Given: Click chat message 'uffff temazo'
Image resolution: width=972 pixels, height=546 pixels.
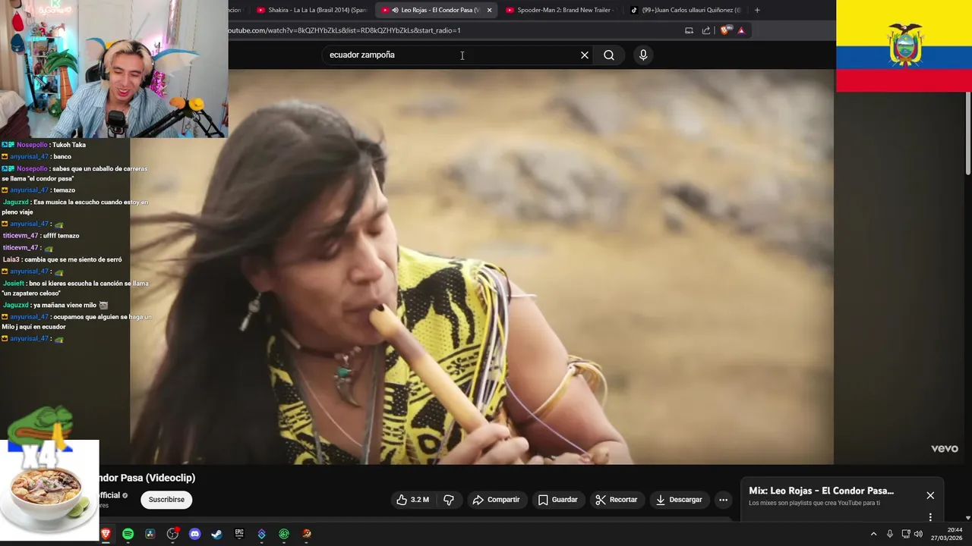Looking at the screenshot, I should pyautogui.click(x=60, y=236).
